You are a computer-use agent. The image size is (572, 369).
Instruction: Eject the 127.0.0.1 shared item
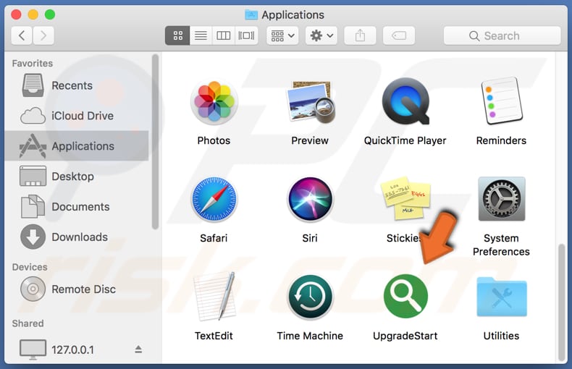click(138, 349)
